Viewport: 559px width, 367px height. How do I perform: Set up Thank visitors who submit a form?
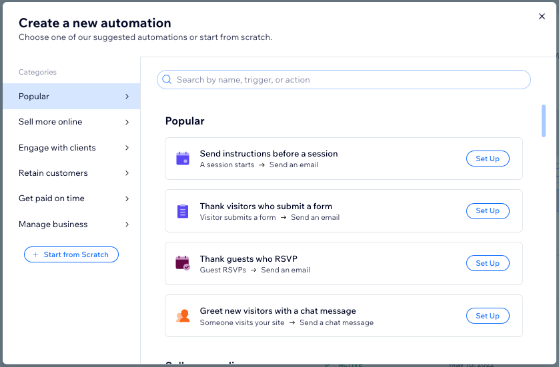pyautogui.click(x=487, y=211)
